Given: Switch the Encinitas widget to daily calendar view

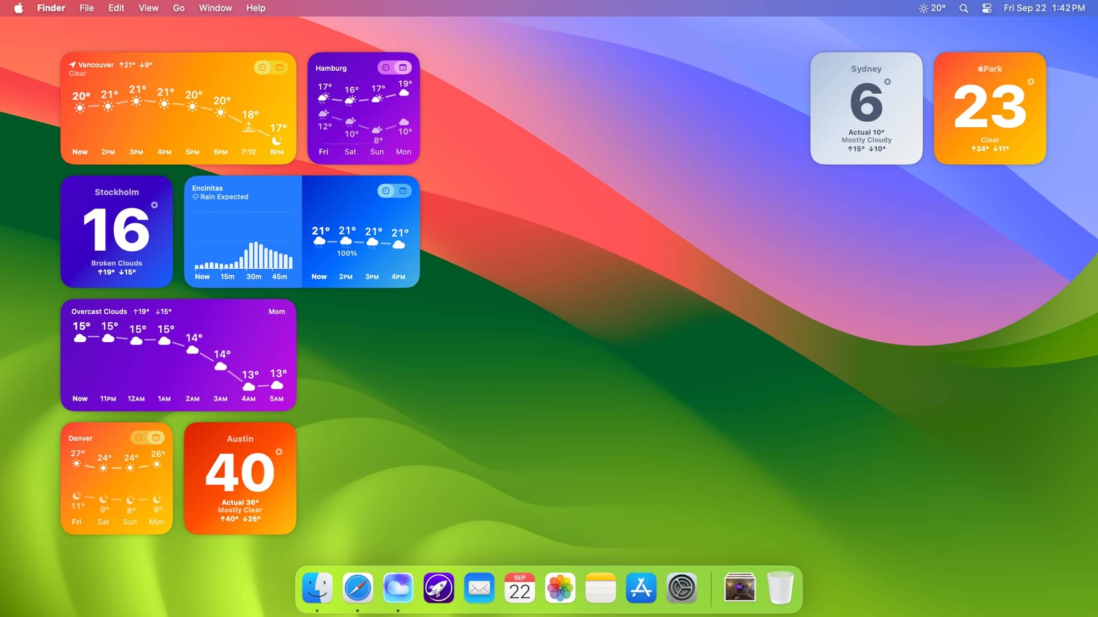Looking at the screenshot, I should tap(403, 191).
